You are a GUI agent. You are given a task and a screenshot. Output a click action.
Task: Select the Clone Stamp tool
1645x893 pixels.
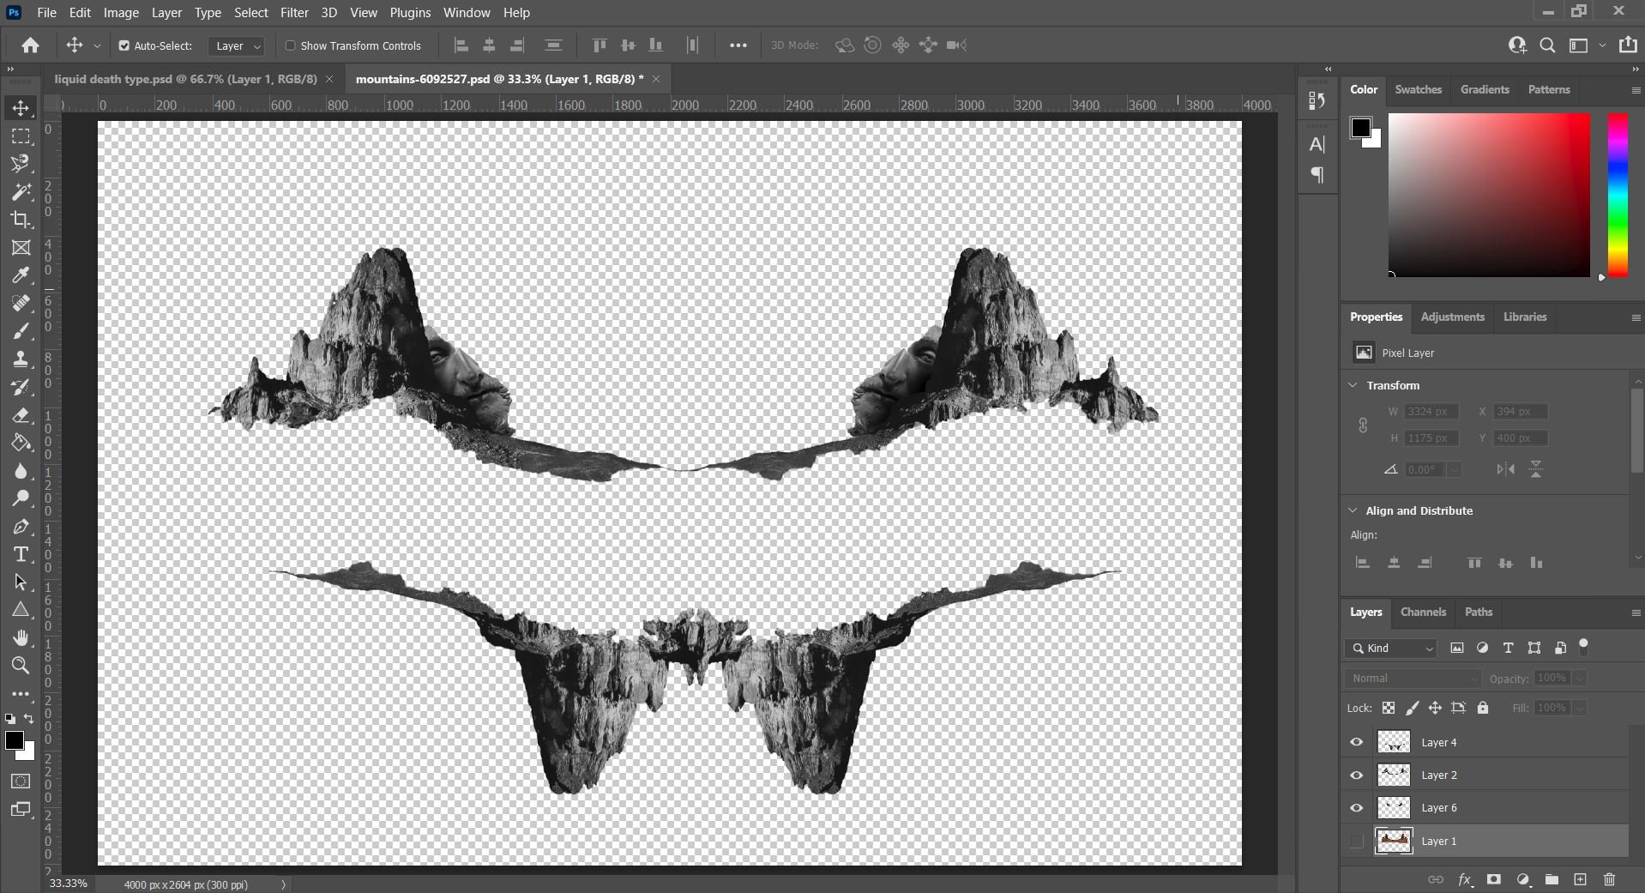(21, 359)
